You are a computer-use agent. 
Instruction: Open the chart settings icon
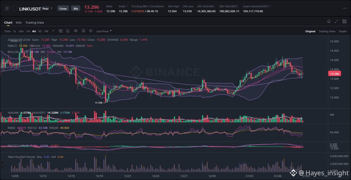point(83,31)
